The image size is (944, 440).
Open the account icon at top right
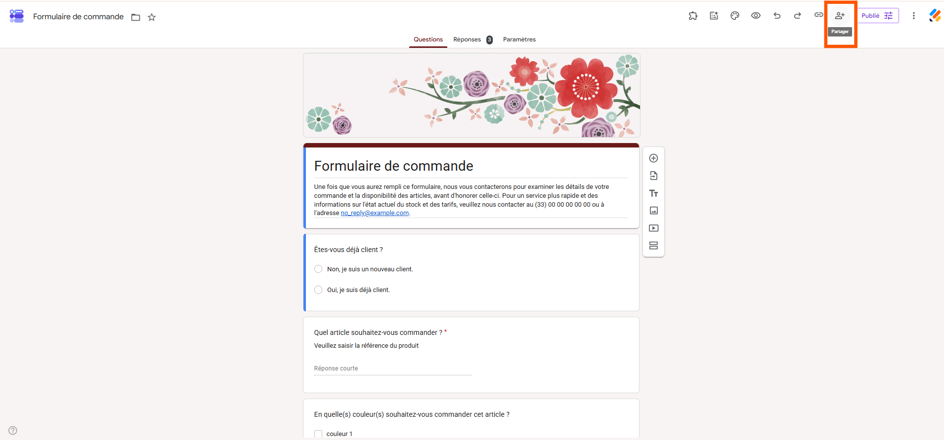[935, 16]
